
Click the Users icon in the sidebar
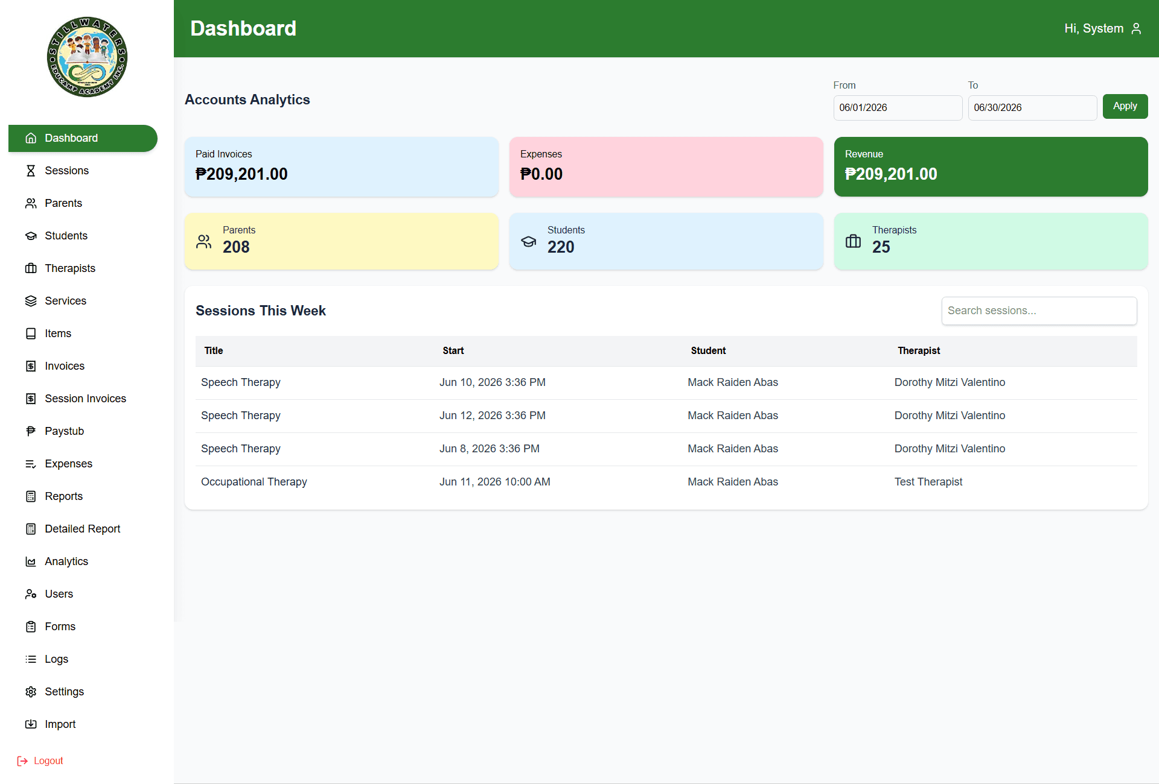[x=31, y=594]
